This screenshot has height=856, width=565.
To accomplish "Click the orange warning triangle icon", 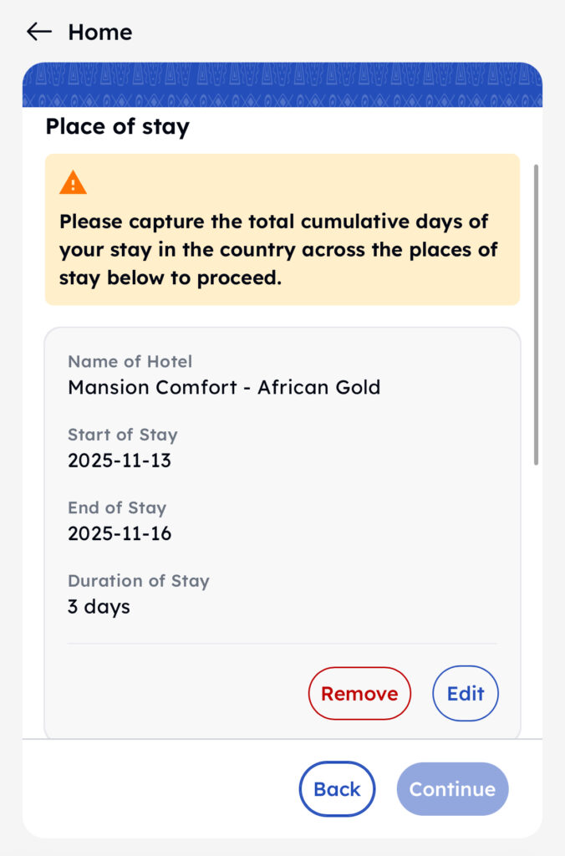I will pos(73,182).
